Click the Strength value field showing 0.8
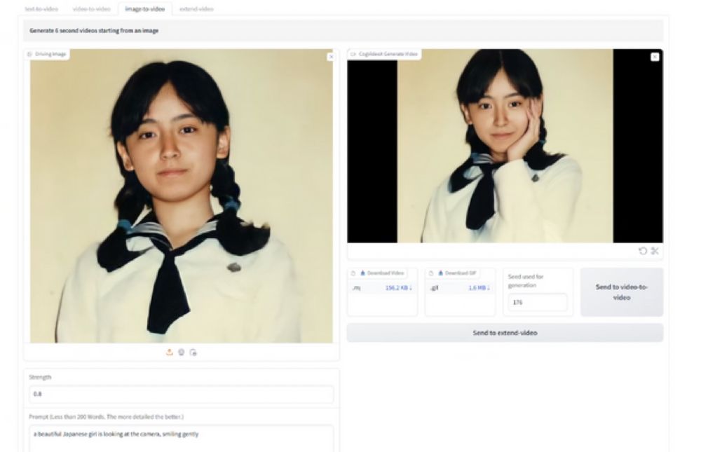Screen dimensions: 701x452 [182, 394]
